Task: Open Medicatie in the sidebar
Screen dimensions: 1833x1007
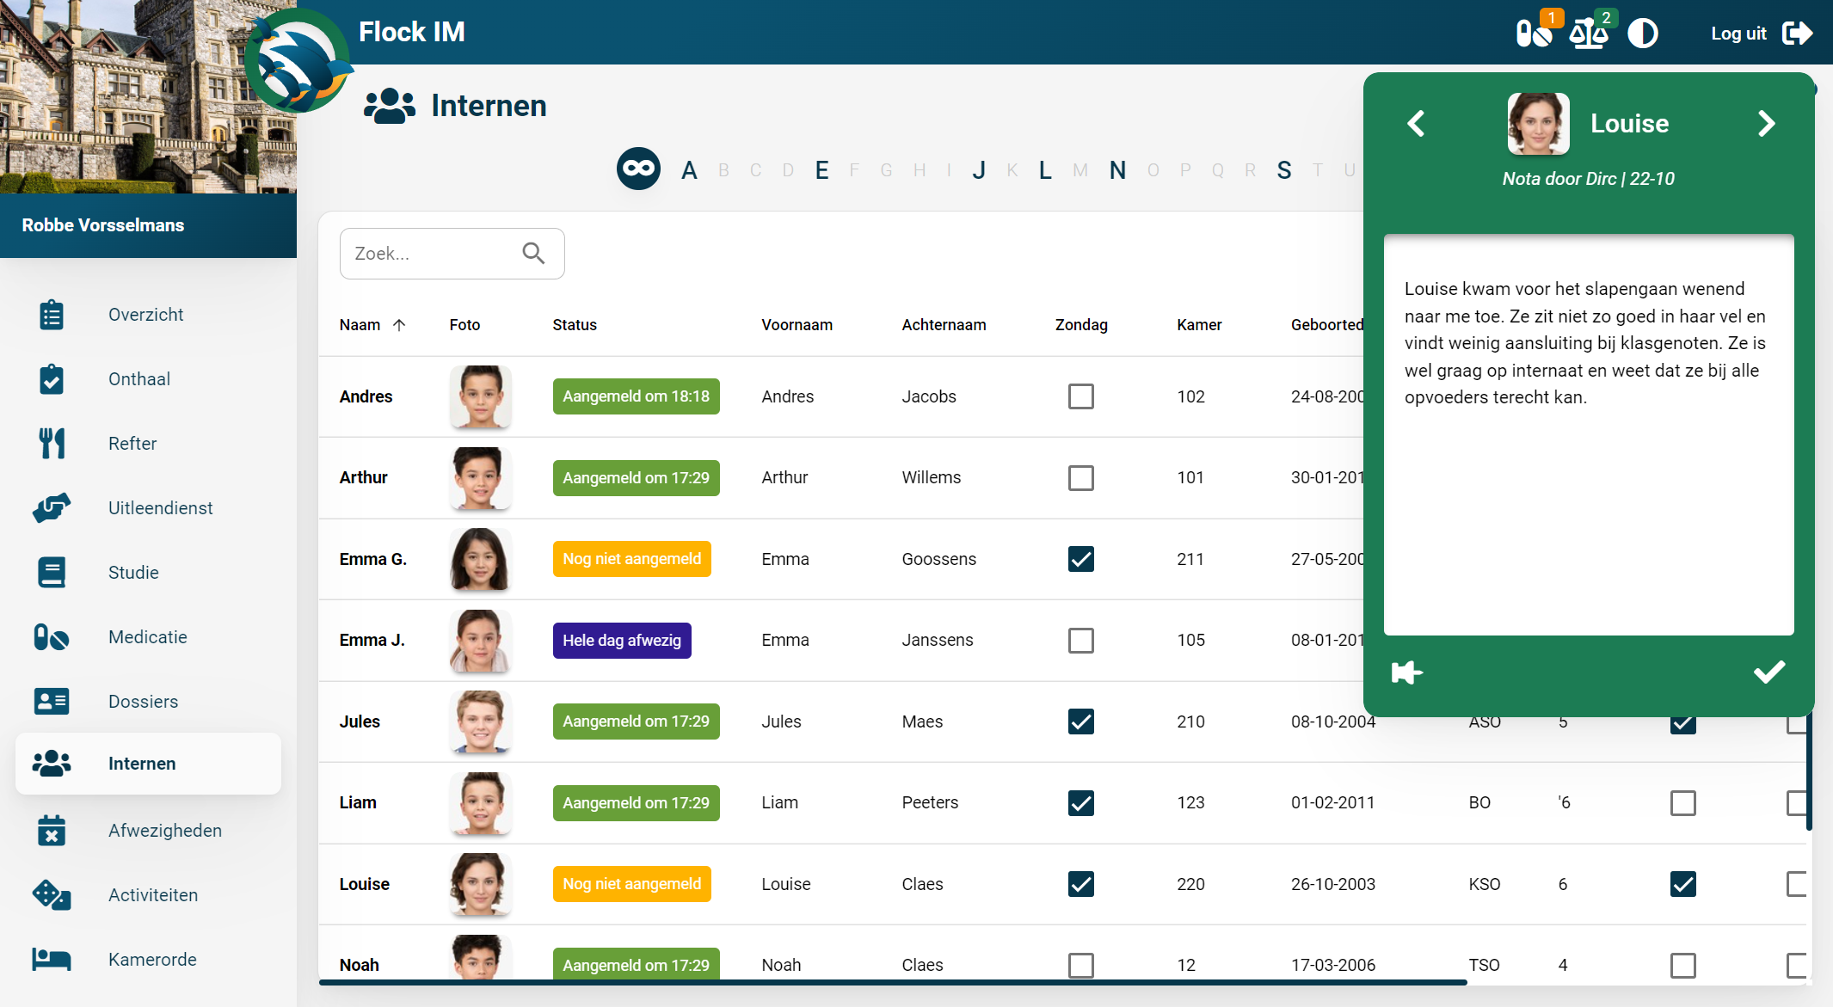Action: coord(147,637)
